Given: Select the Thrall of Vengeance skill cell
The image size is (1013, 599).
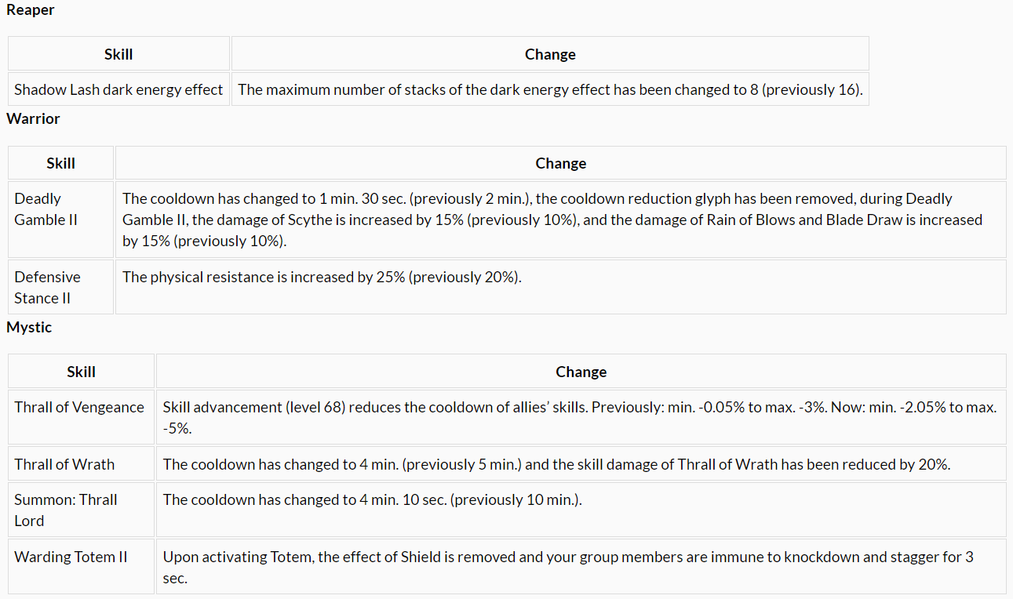Looking at the screenshot, I should click(79, 407).
